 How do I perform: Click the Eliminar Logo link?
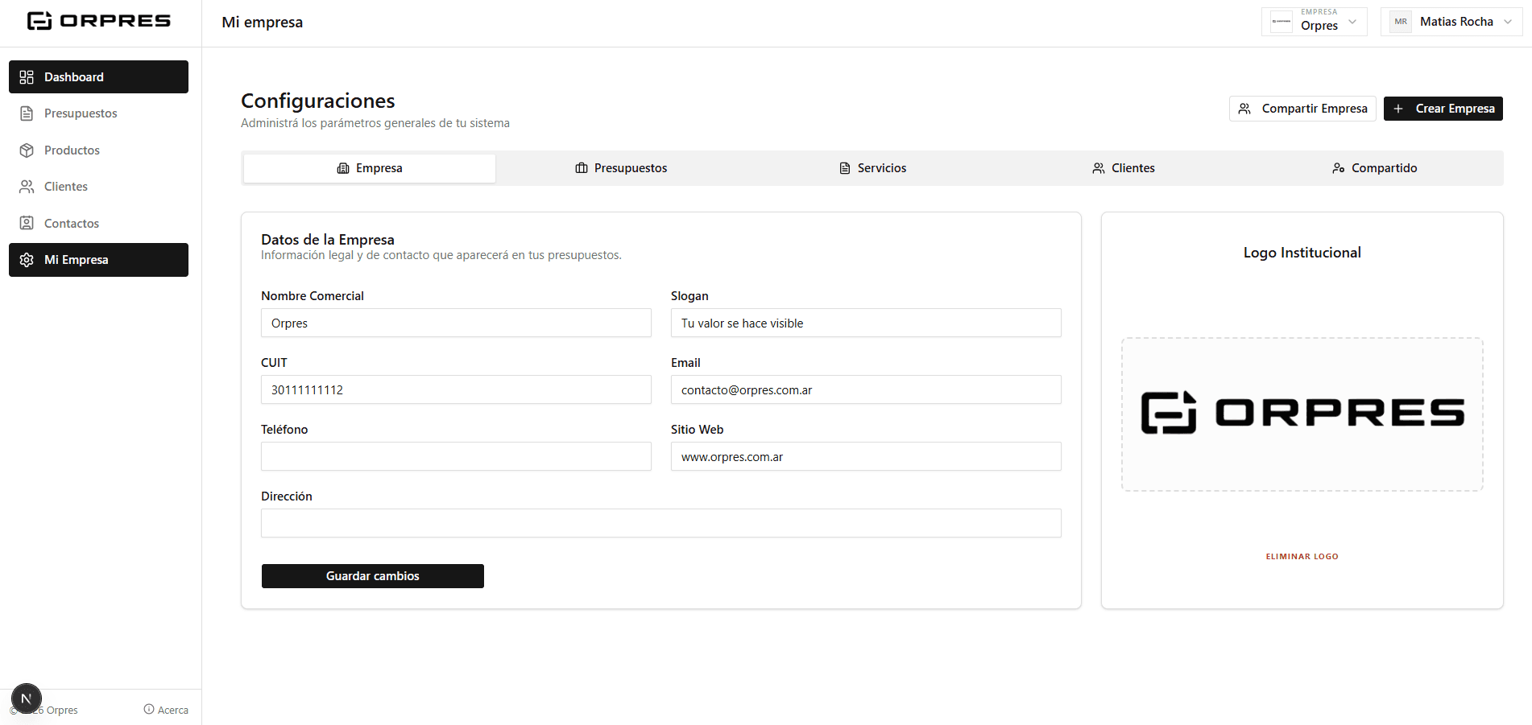[x=1302, y=557]
